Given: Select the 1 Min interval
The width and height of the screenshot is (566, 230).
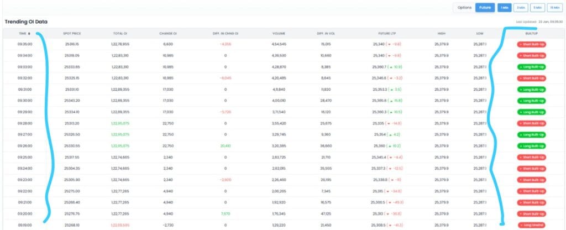Looking at the screenshot, I should [x=504, y=8].
